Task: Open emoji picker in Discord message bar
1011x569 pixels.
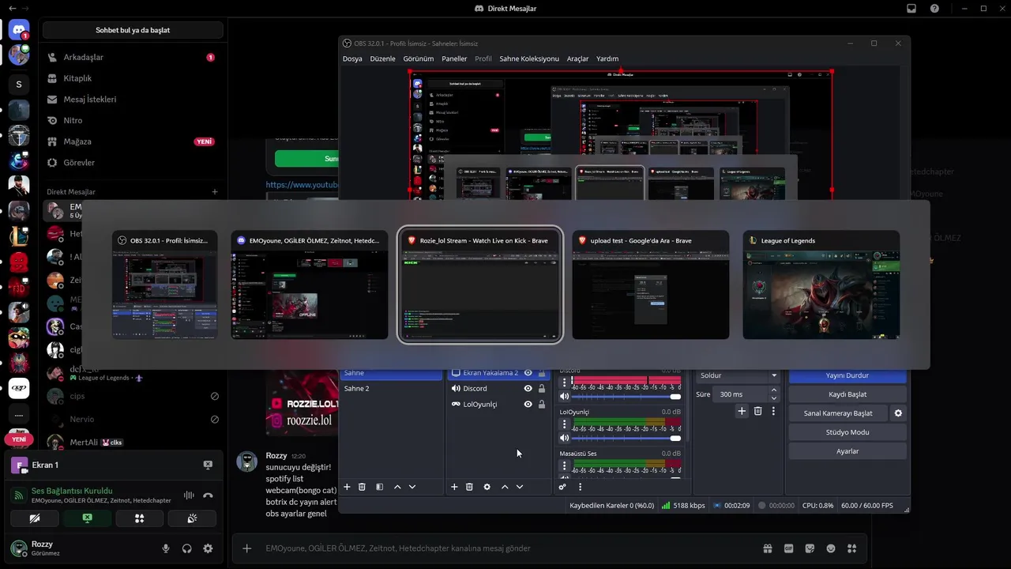Action: tap(831, 548)
